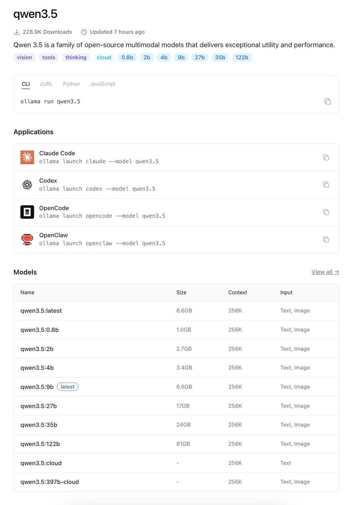This screenshot has height=505, width=361.
Task: Open the qwen3.5:0.8b model
Action: click(40, 330)
